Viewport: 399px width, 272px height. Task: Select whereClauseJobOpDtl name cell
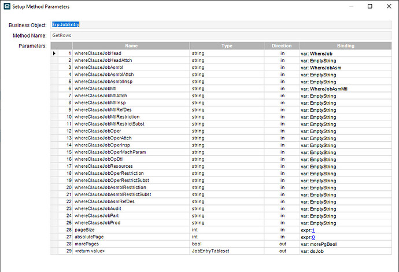coord(131,159)
